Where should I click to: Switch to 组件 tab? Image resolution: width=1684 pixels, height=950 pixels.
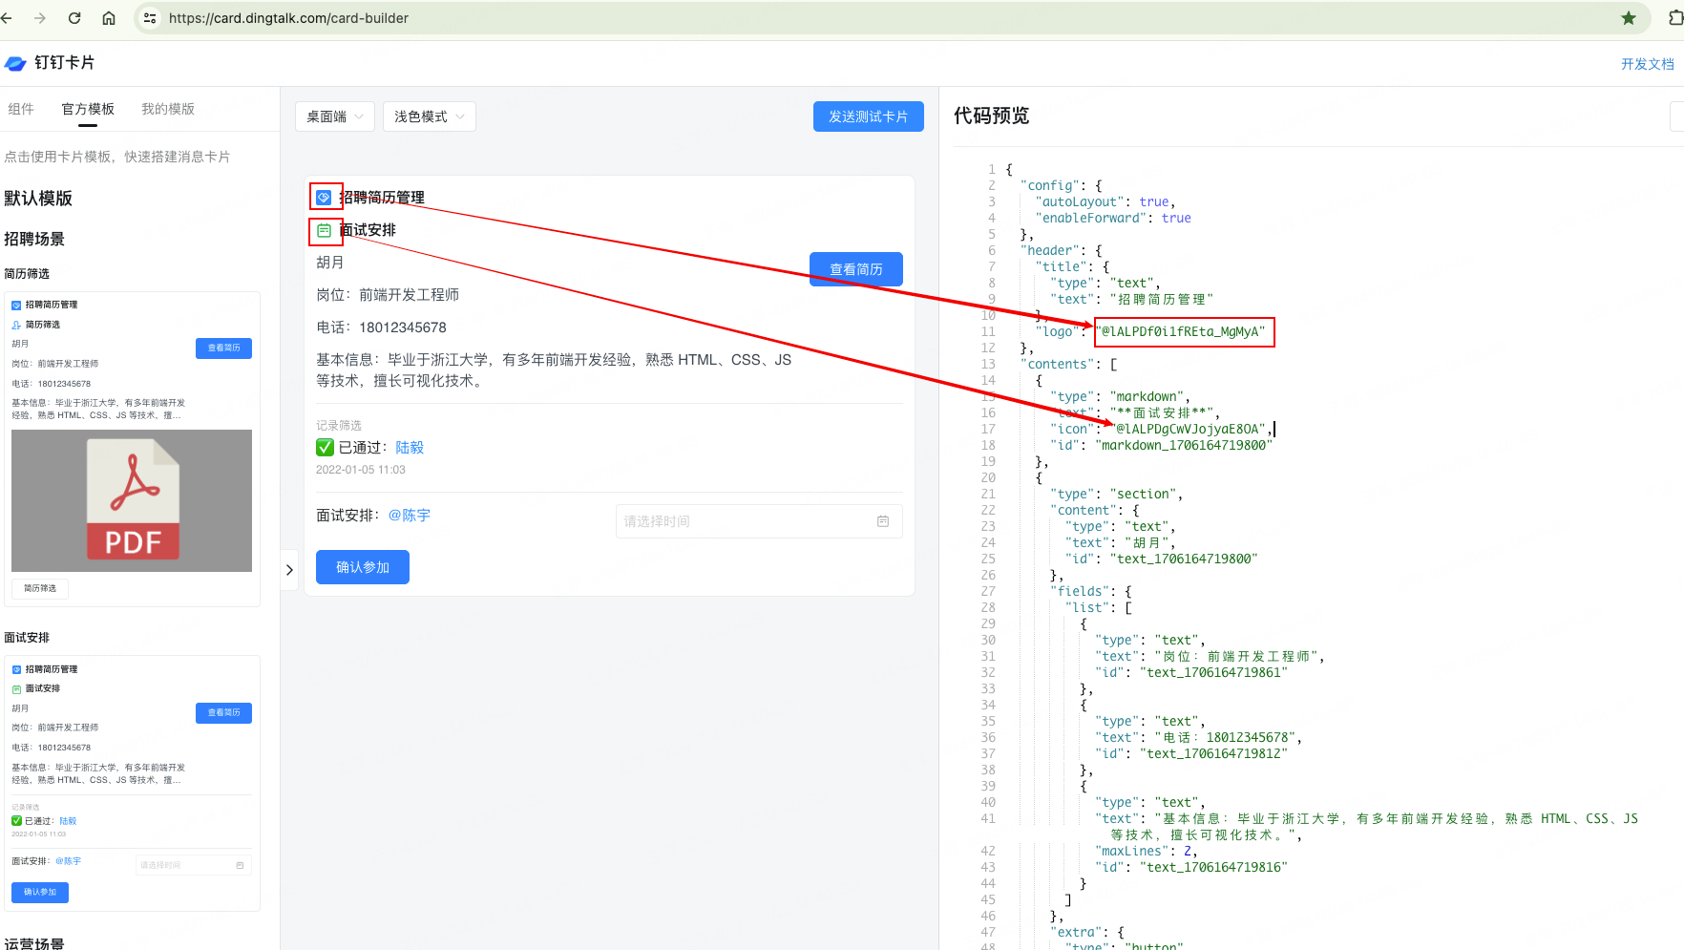pyautogui.click(x=21, y=109)
